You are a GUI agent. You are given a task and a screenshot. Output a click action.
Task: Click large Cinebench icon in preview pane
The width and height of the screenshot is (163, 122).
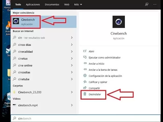click(119, 22)
